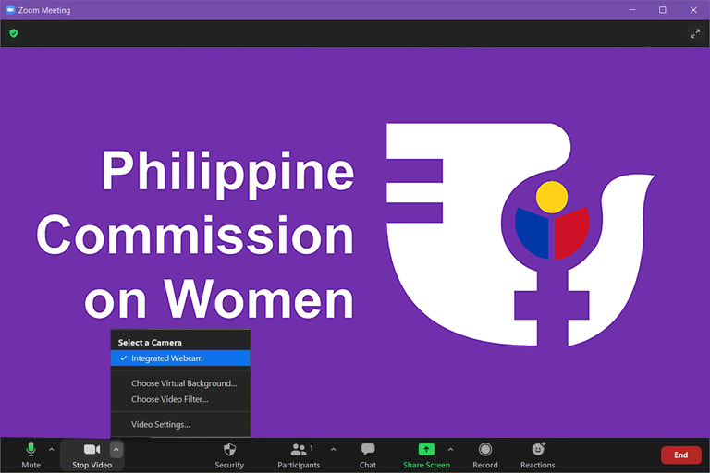
Task: Minimize the Zoom Meeting window
Action: [632, 10]
